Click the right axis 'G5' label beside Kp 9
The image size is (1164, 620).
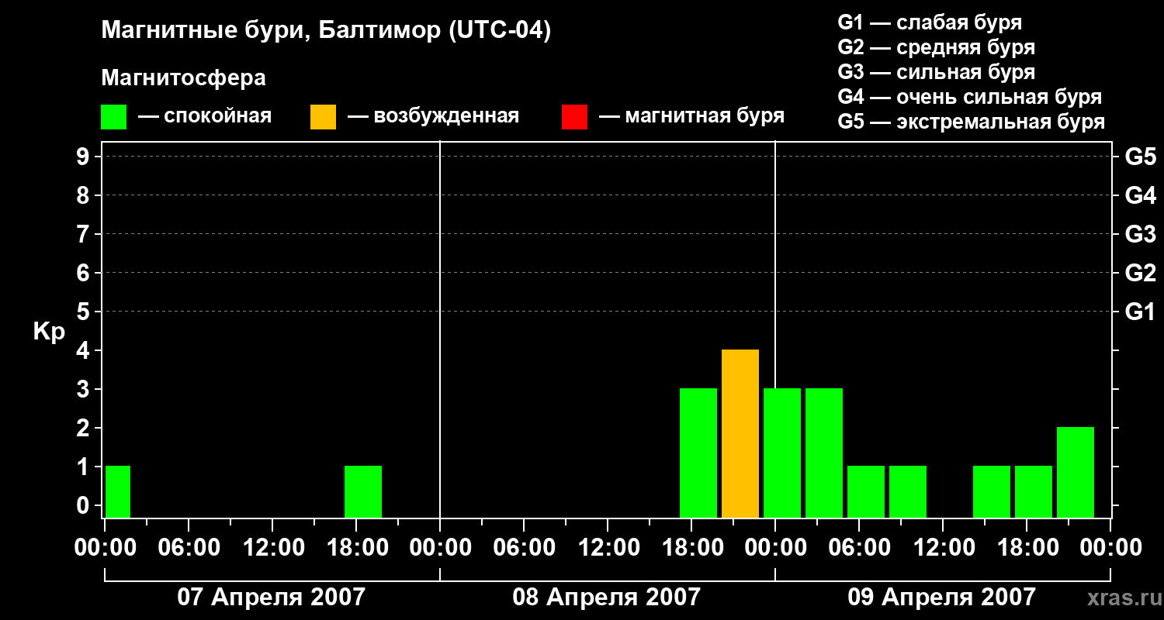[x=1140, y=157]
